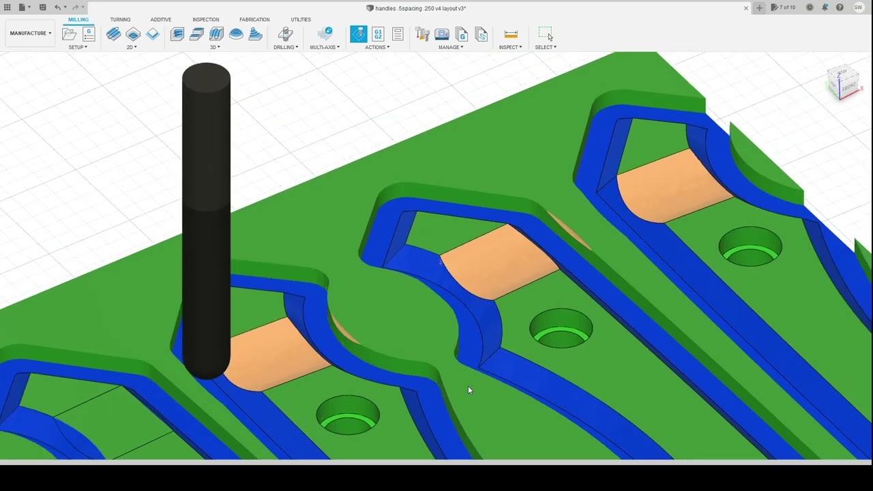The image size is (873, 491).
Task: Open the data panel grid icon
Action: click(8, 8)
